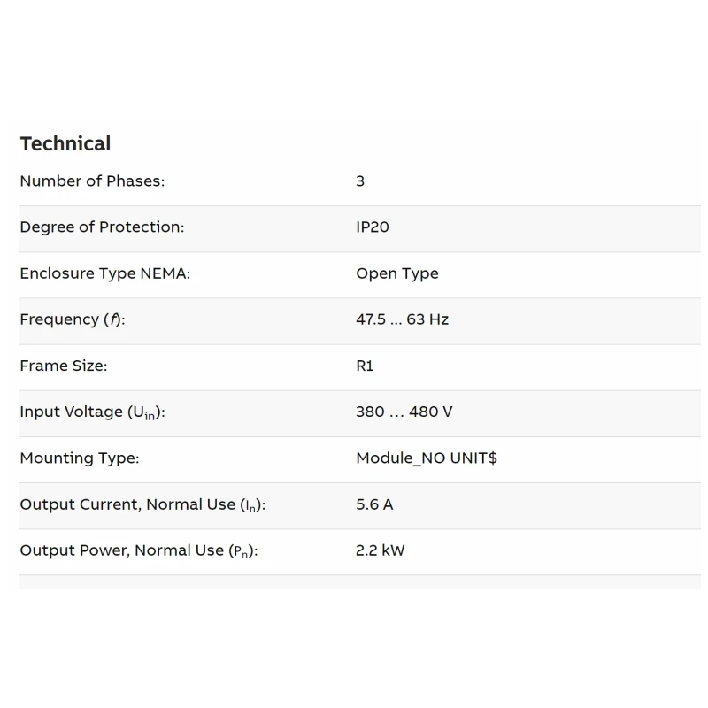The width and height of the screenshot is (708, 708).
Task: Click the Mounting Type label
Action: [x=79, y=458]
